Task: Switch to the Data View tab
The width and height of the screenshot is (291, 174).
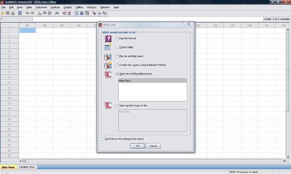Action: pyautogui.click(x=8, y=167)
